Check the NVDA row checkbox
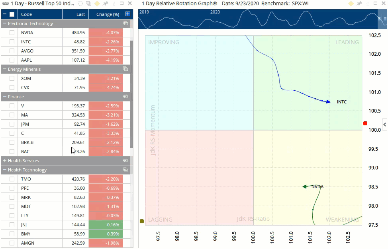The height and width of the screenshot is (249, 388). [x=12, y=33]
